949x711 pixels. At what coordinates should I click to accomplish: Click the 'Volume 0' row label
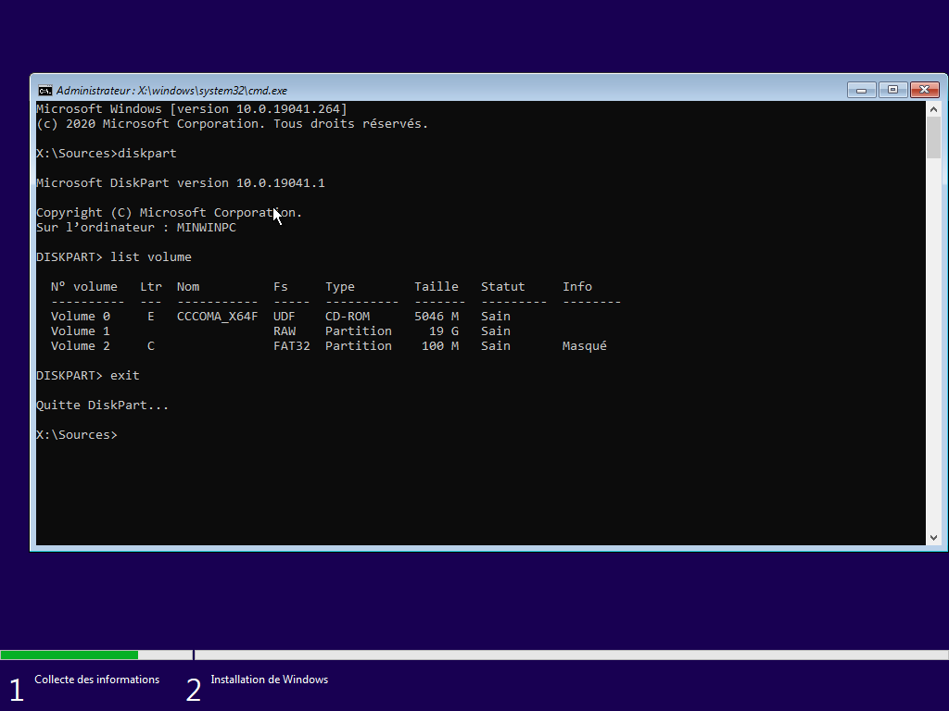(81, 317)
